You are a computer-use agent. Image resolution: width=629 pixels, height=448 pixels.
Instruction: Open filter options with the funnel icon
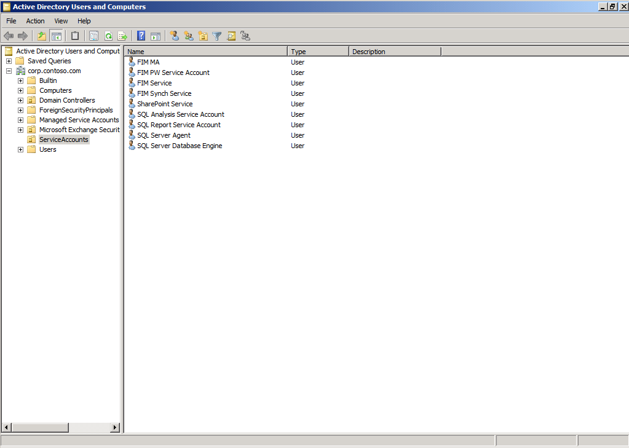click(x=216, y=36)
